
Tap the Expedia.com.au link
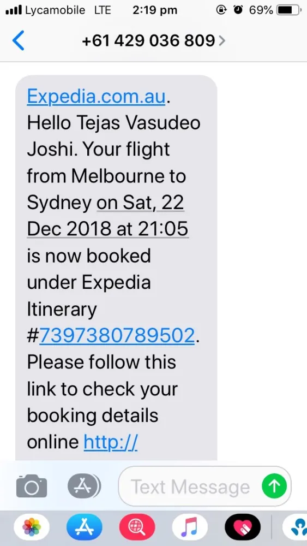97,97
